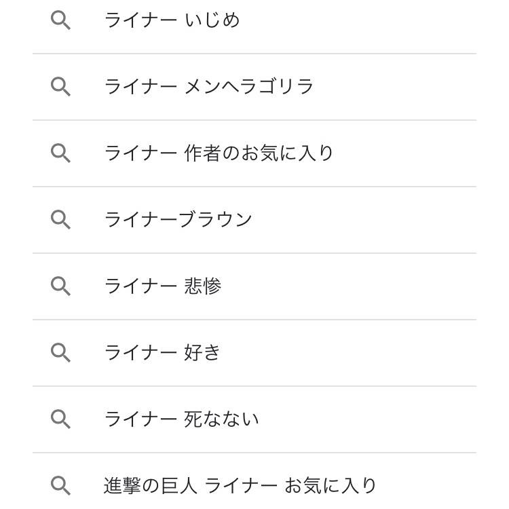This screenshot has height=509, width=509.
Task: Select suggestion ライナー 好き
Action: point(254,353)
